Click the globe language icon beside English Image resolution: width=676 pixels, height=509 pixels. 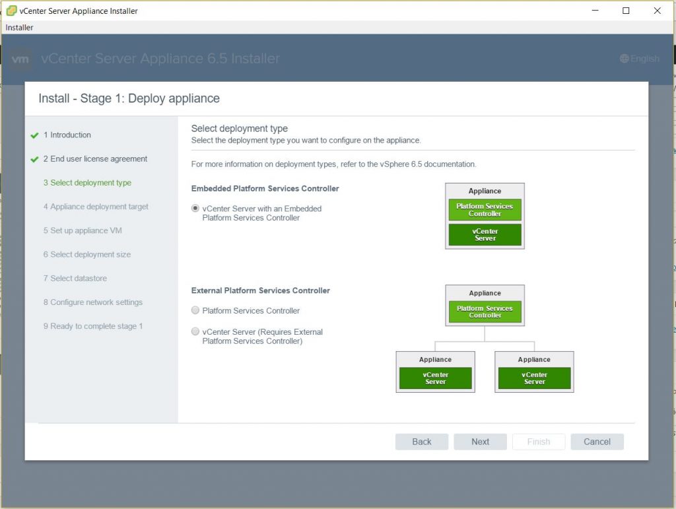pyautogui.click(x=624, y=59)
